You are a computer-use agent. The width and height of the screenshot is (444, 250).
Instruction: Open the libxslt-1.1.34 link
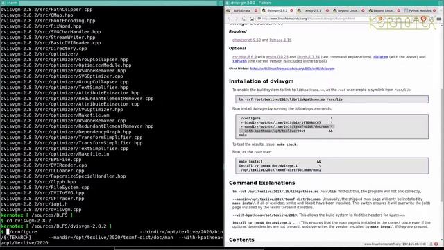(x=308, y=57)
